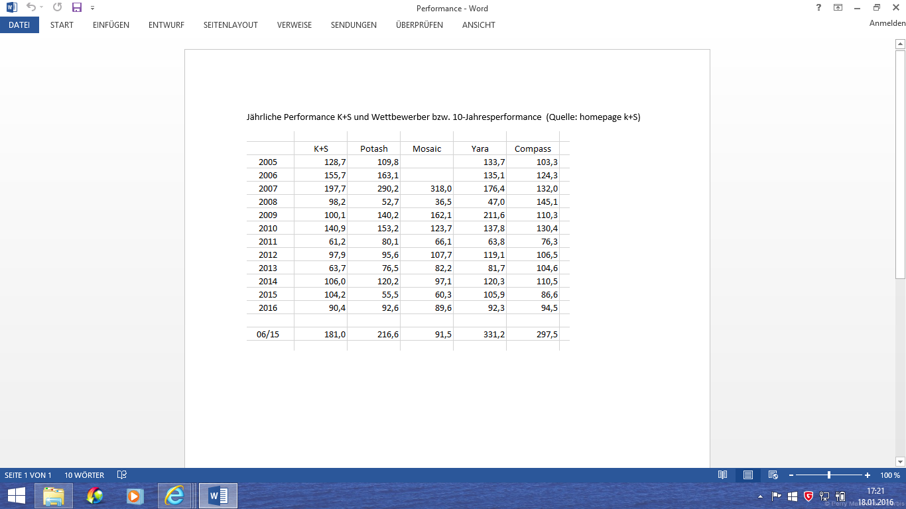Open G Data security tray icon
The height and width of the screenshot is (509, 906).
point(809,496)
